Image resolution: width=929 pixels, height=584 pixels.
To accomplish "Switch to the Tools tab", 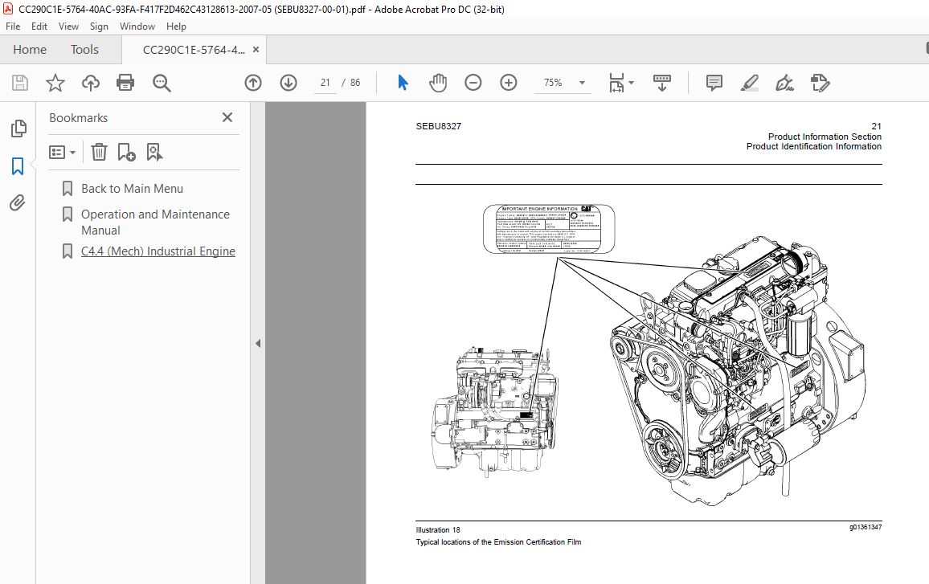I will pyautogui.click(x=84, y=50).
